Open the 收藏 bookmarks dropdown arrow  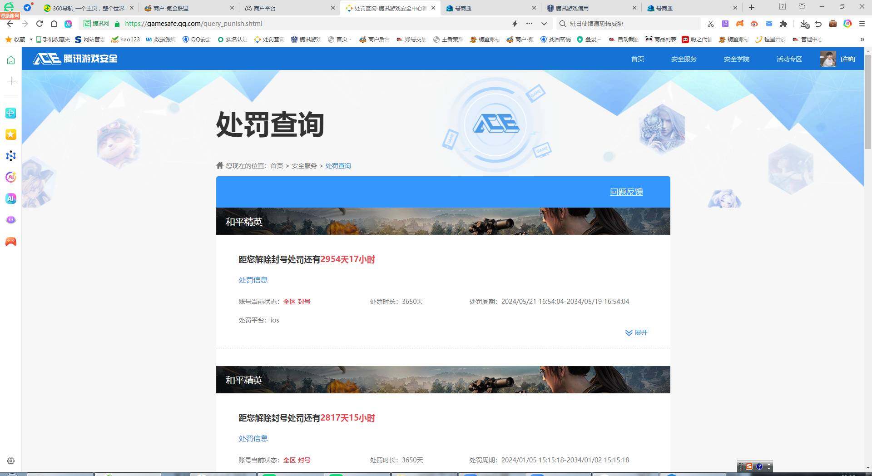coord(30,40)
